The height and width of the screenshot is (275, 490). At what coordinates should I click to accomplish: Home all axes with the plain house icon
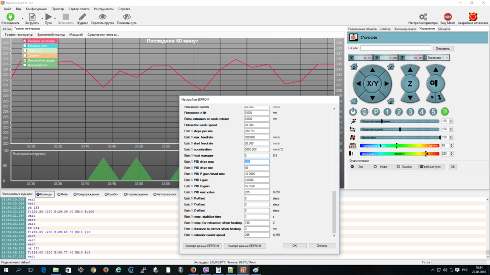pos(354,101)
